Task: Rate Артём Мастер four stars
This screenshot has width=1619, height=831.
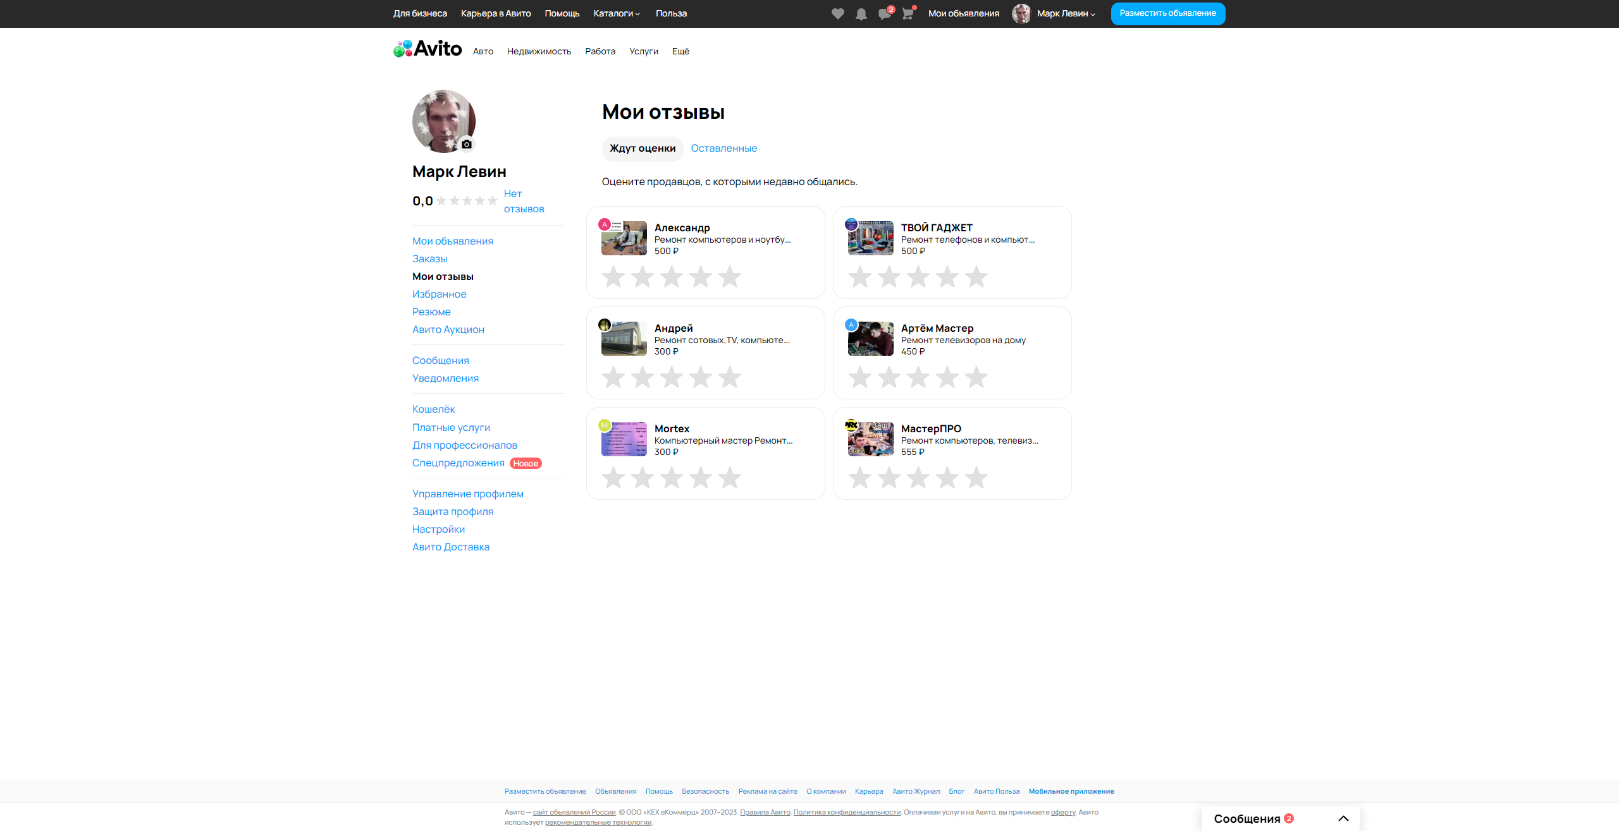Action: 947,377
